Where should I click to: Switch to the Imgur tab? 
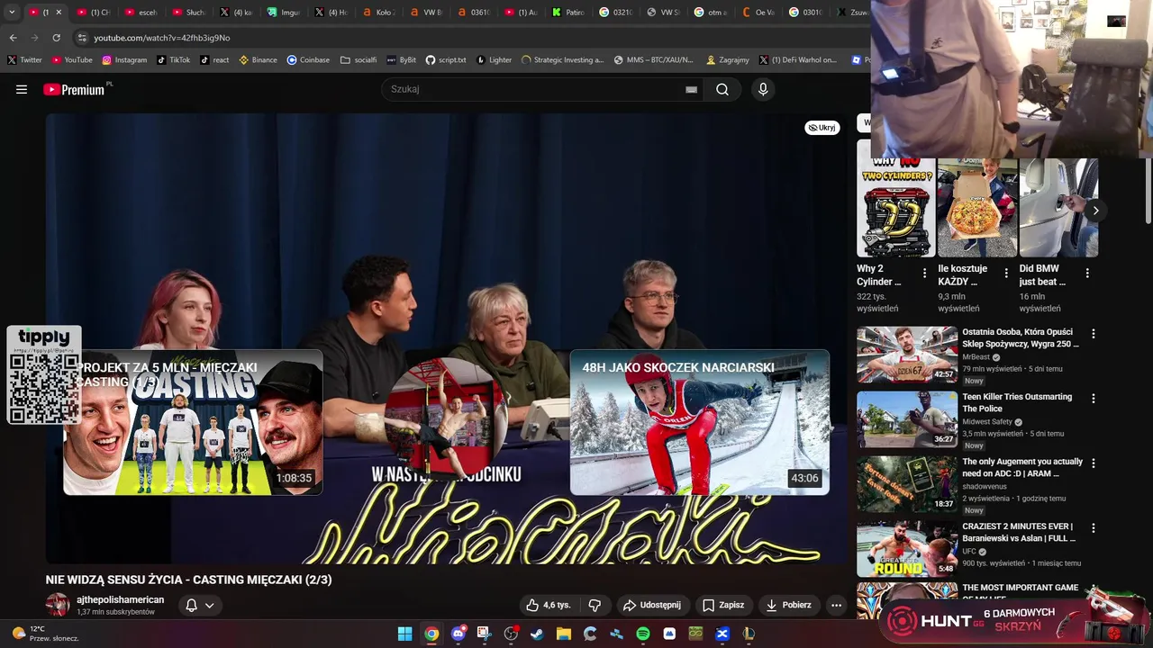click(284, 13)
